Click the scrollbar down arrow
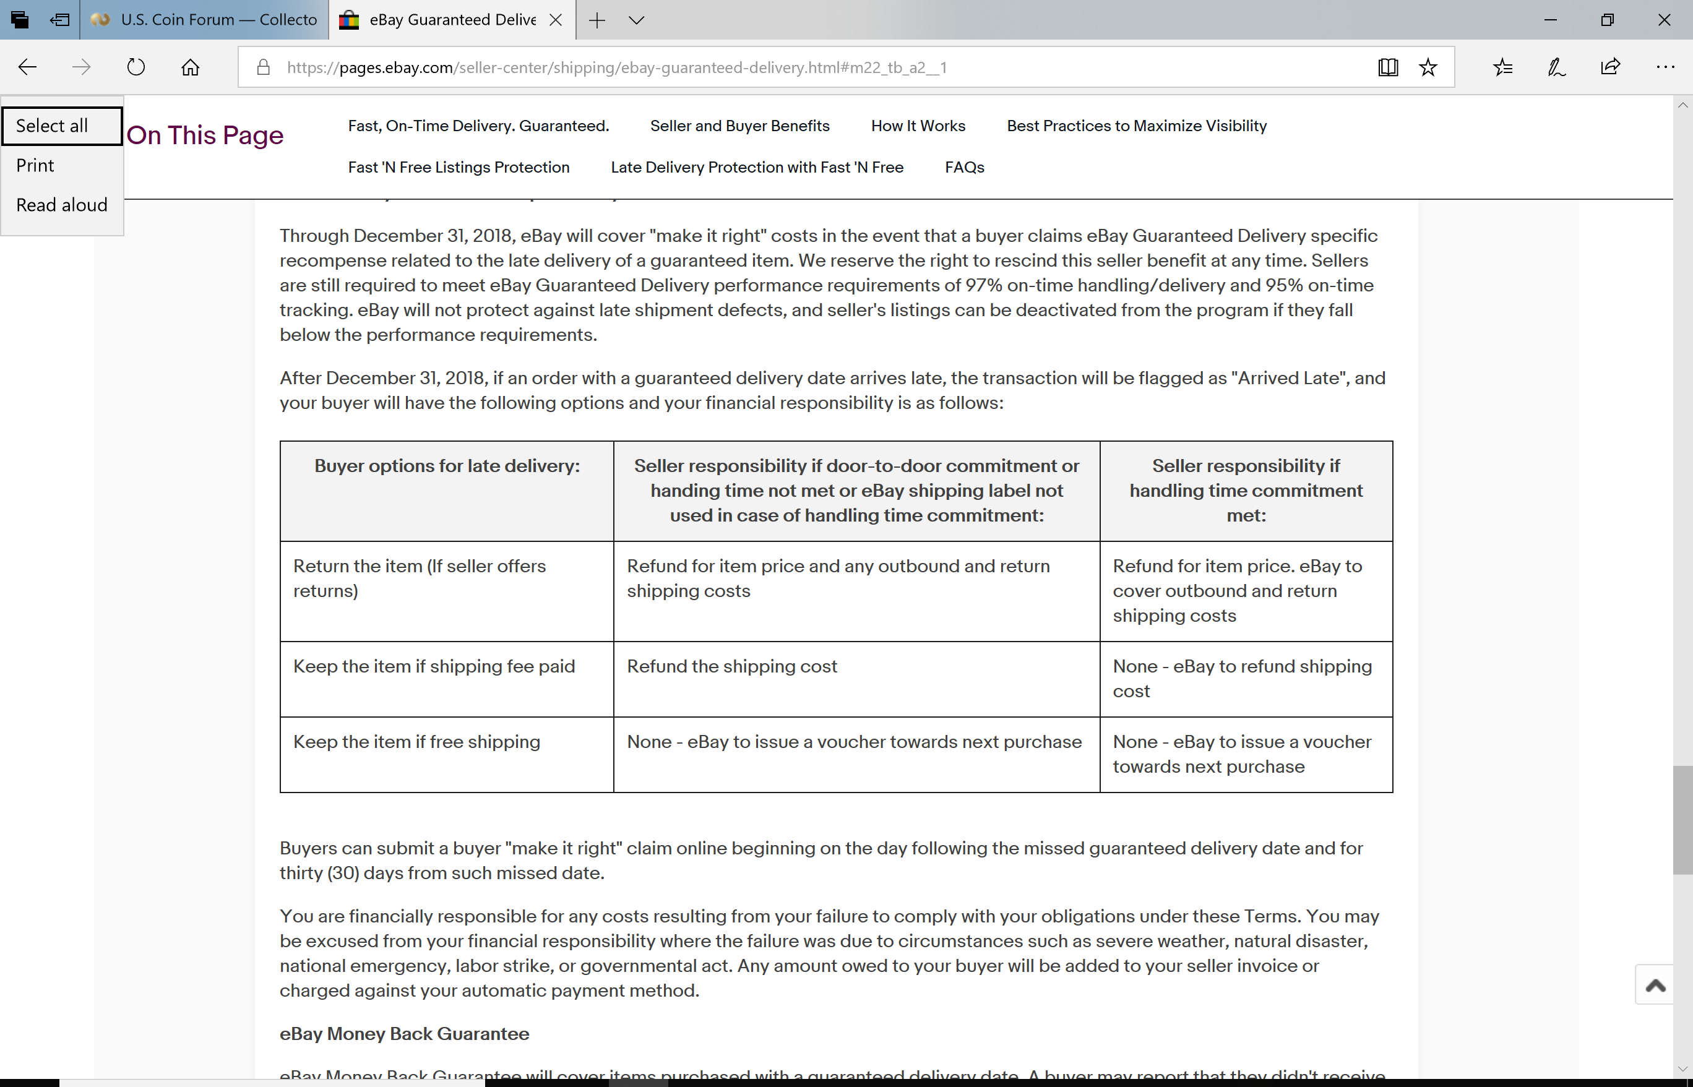 pyautogui.click(x=1682, y=1069)
